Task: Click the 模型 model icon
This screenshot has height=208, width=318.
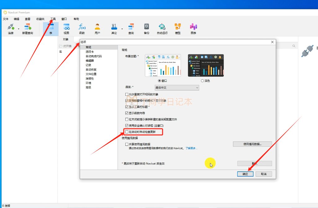Action: pos(178,29)
